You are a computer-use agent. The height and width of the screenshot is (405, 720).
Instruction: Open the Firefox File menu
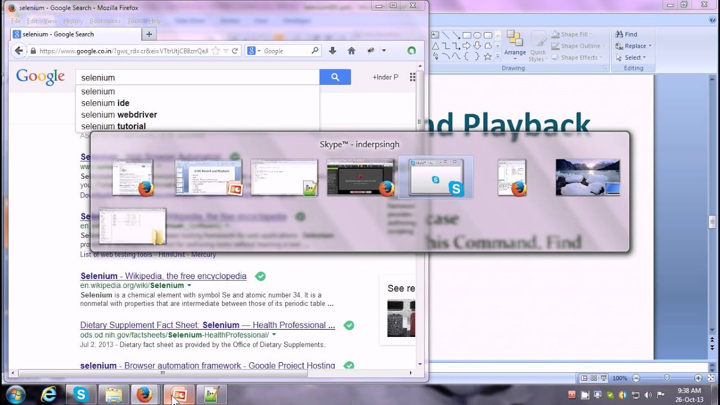coord(16,21)
